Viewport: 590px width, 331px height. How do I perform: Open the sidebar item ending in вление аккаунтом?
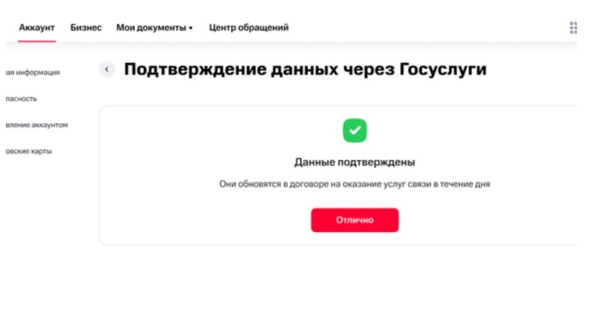click(36, 125)
